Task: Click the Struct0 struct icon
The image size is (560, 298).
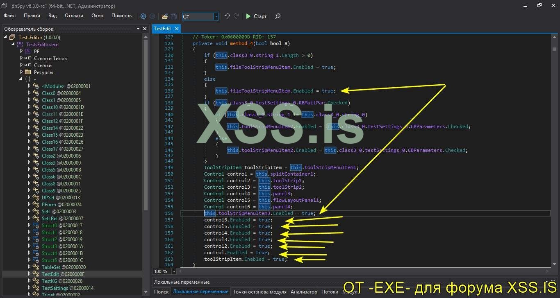Action: 36,226
